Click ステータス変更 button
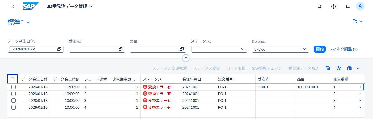Screen dimensions: 373x119 [207, 68]
